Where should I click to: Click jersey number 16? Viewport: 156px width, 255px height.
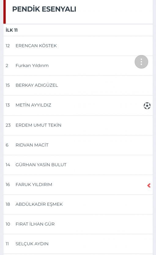pyautogui.click(x=8, y=185)
